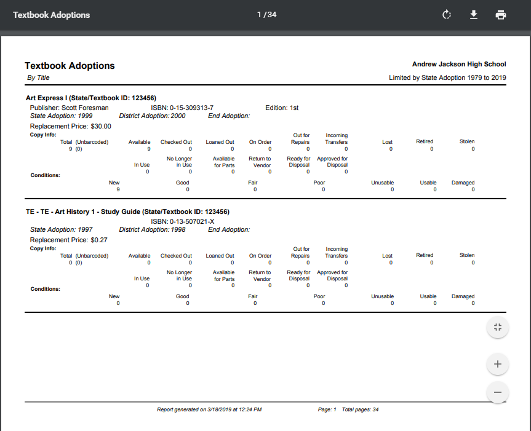Zoom in on the report page

click(x=497, y=364)
